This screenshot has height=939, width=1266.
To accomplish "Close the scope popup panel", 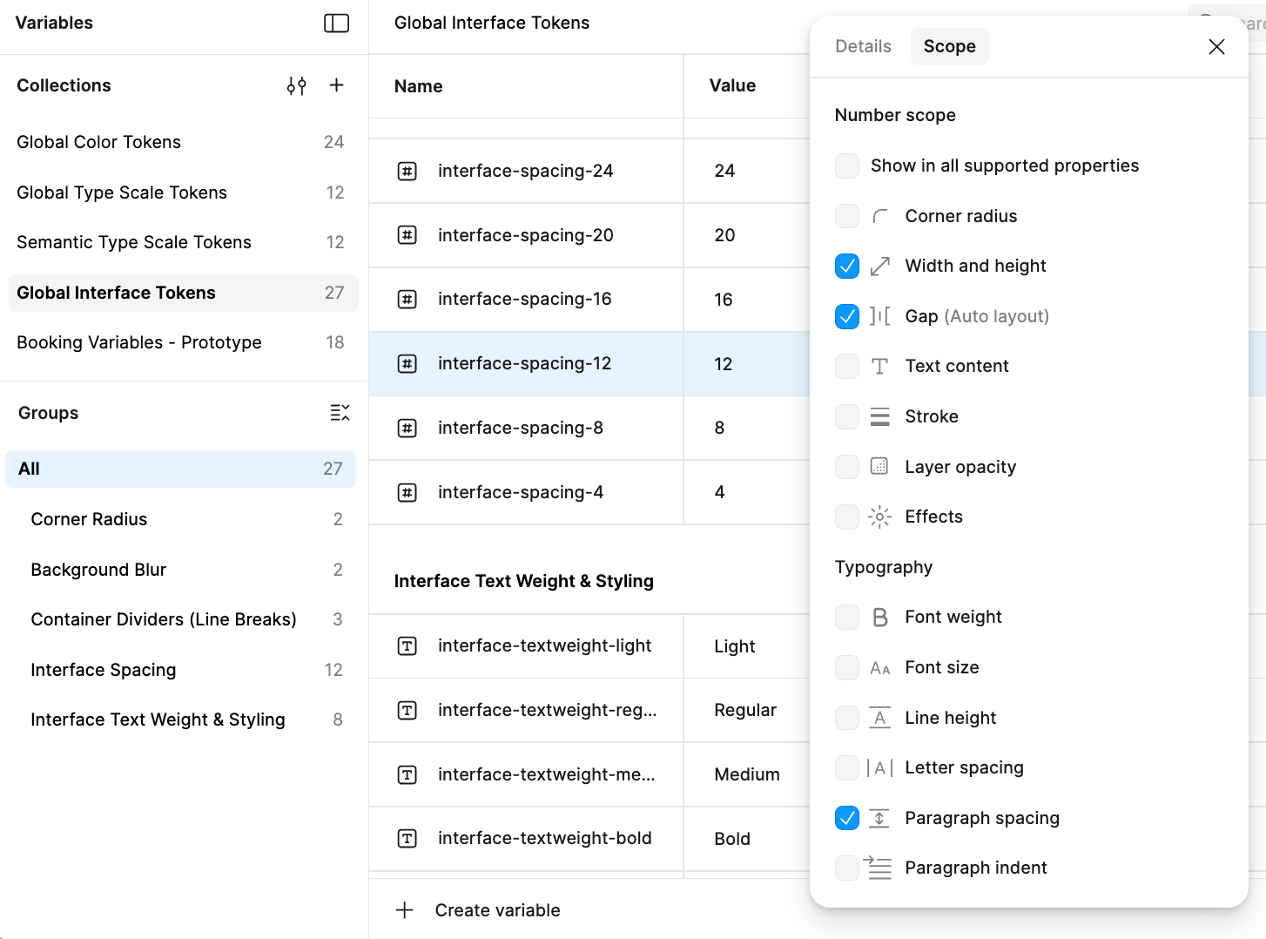I will tap(1216, 47).
